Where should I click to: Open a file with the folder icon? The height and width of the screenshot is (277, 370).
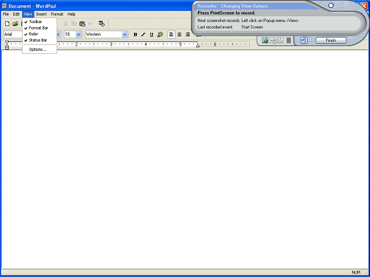pos(16,24)
